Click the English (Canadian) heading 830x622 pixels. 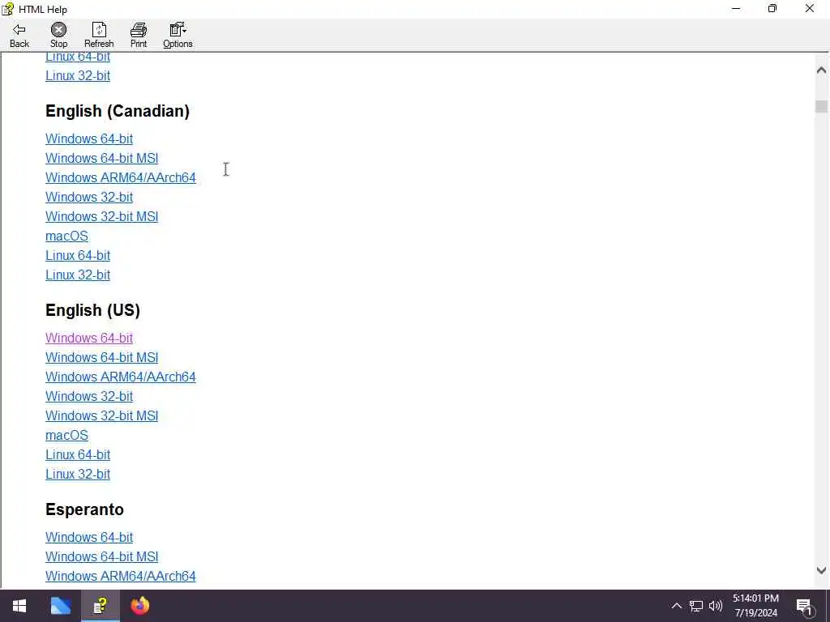118,111
